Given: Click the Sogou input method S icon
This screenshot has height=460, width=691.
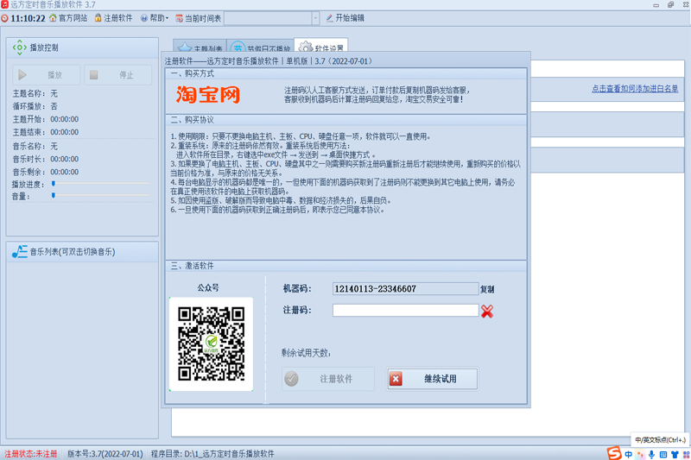Looking at the screenshot, I should coord(614,453).
